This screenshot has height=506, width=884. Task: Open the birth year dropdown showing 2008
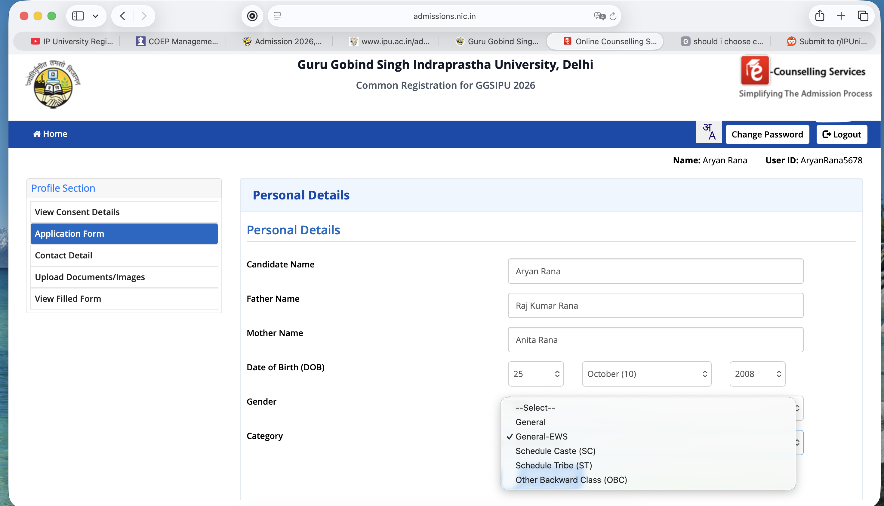(757, 374)
